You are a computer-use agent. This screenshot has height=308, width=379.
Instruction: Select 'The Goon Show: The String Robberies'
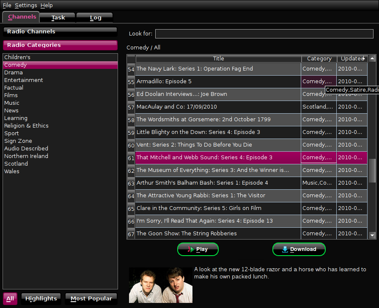[218, 233]
